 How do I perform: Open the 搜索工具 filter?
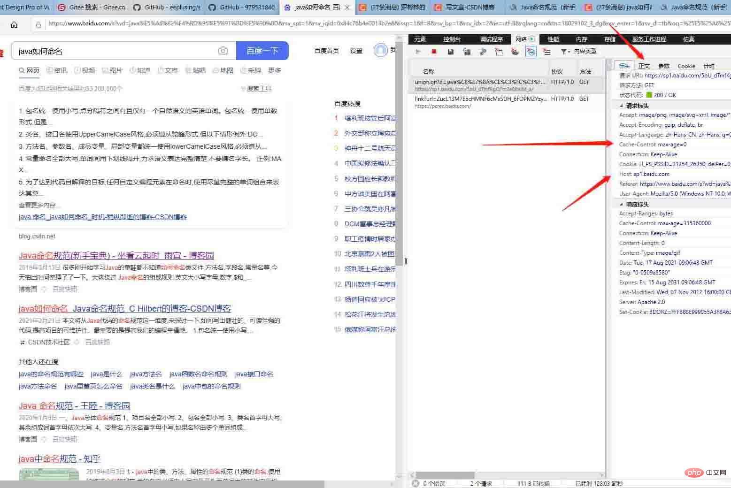pos(256,88)
